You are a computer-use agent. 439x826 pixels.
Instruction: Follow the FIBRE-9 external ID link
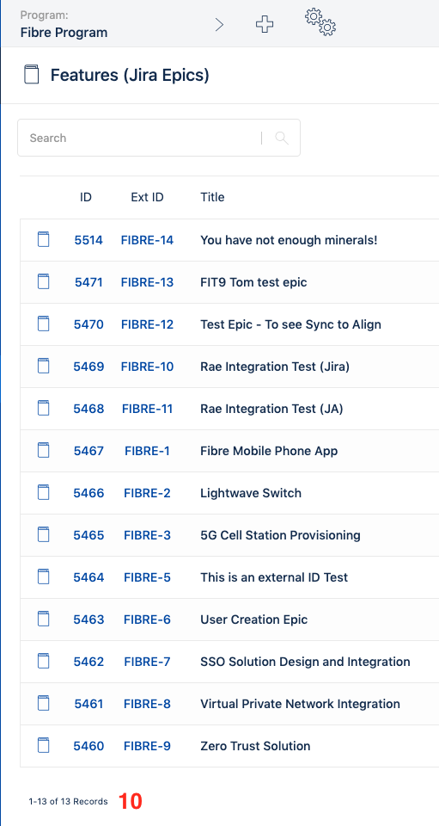point(147,746)
